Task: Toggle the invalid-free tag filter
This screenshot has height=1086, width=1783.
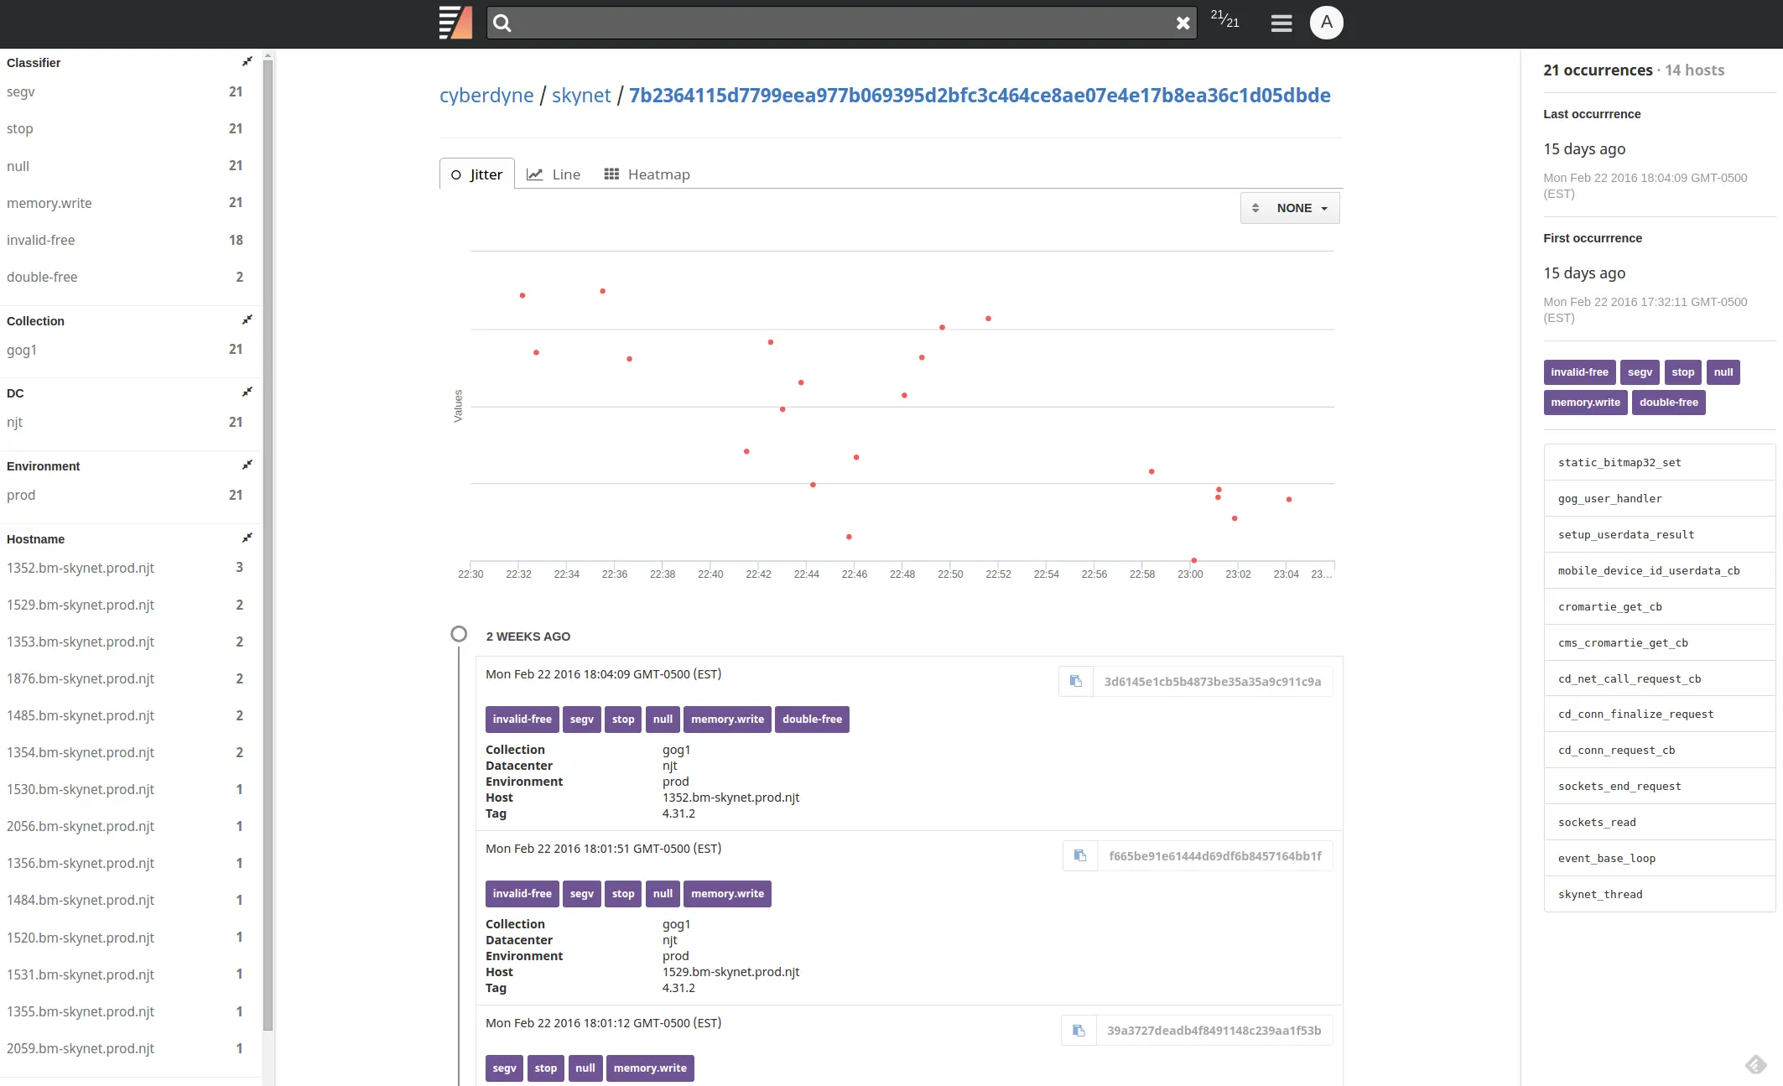Action: pyautogui.click(x=1579, y=372)
